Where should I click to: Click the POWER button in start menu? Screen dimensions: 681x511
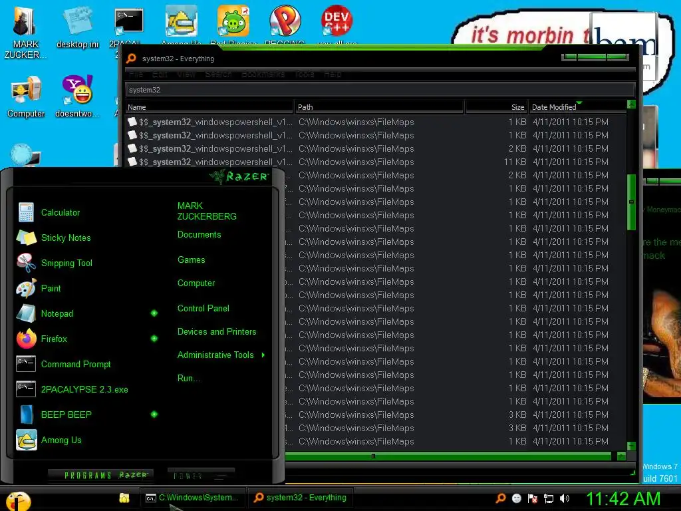(201, 475)
